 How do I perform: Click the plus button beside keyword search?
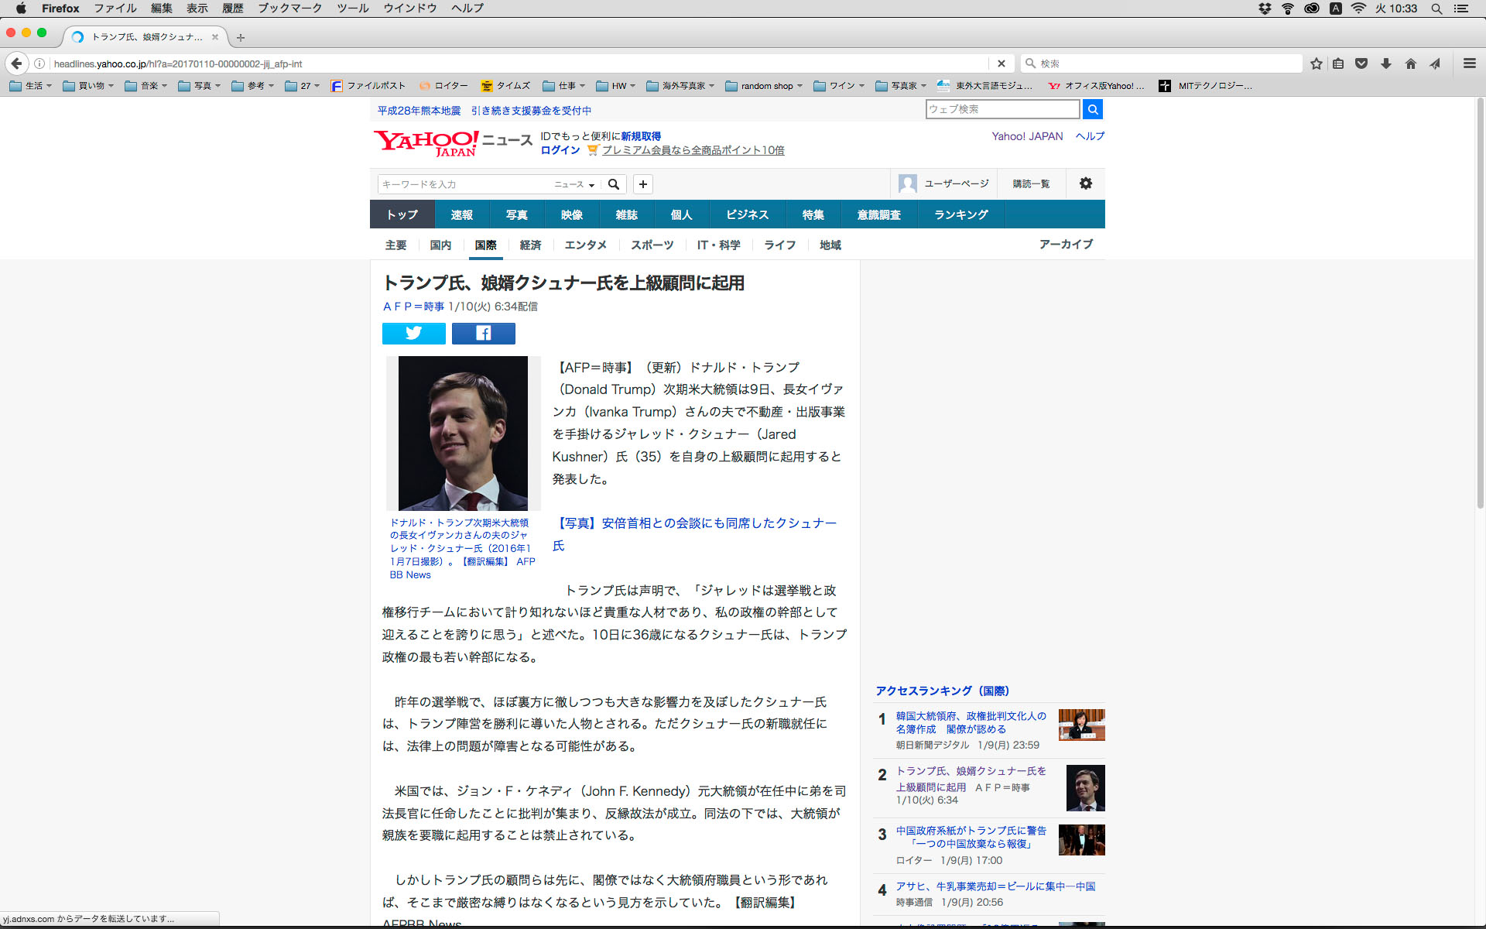point(642,184)
